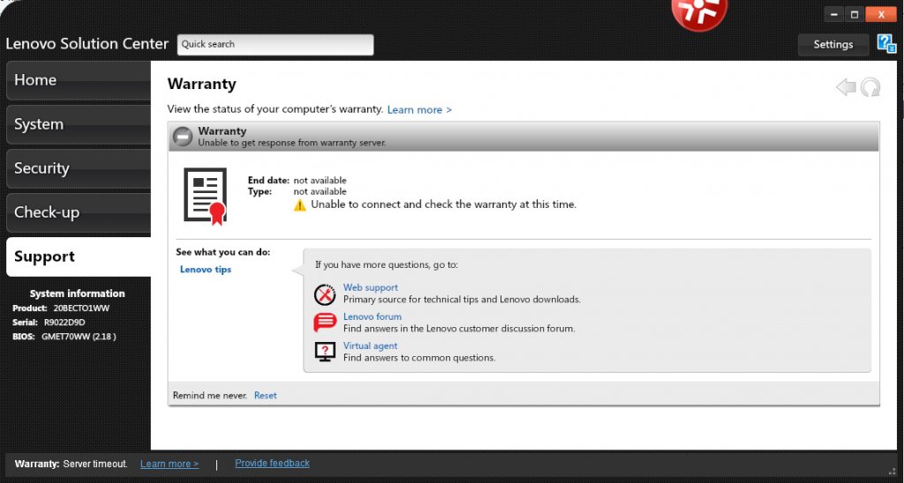Switch to the System tab
The image size is (904, 483).
79,124
